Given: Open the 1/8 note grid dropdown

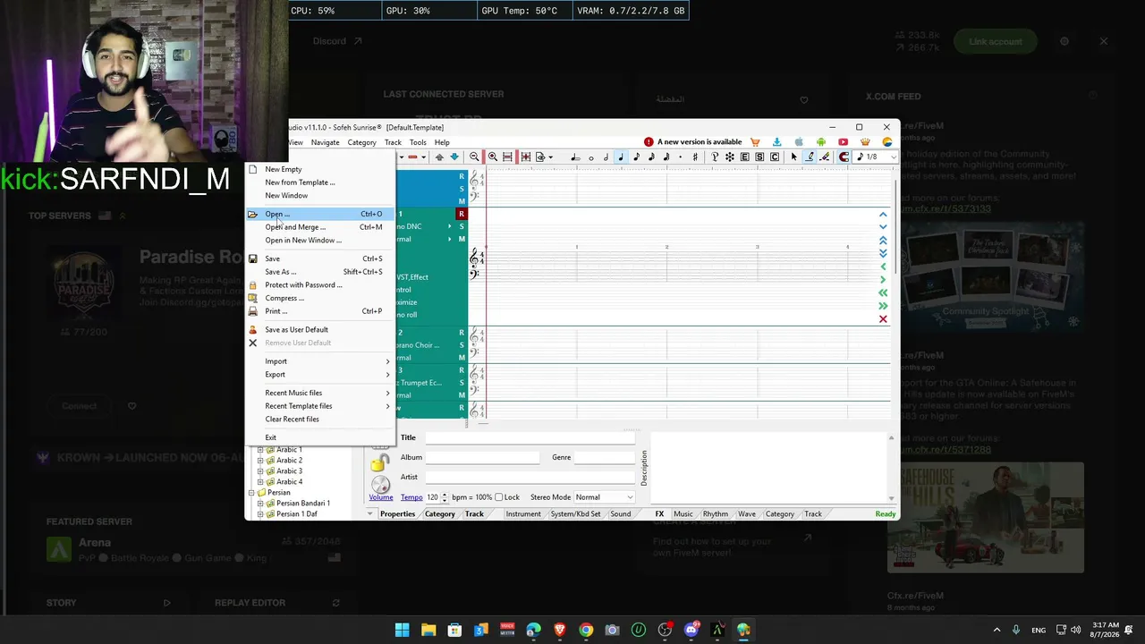Looking at the screenshot, I should click(x=875, y=157).
